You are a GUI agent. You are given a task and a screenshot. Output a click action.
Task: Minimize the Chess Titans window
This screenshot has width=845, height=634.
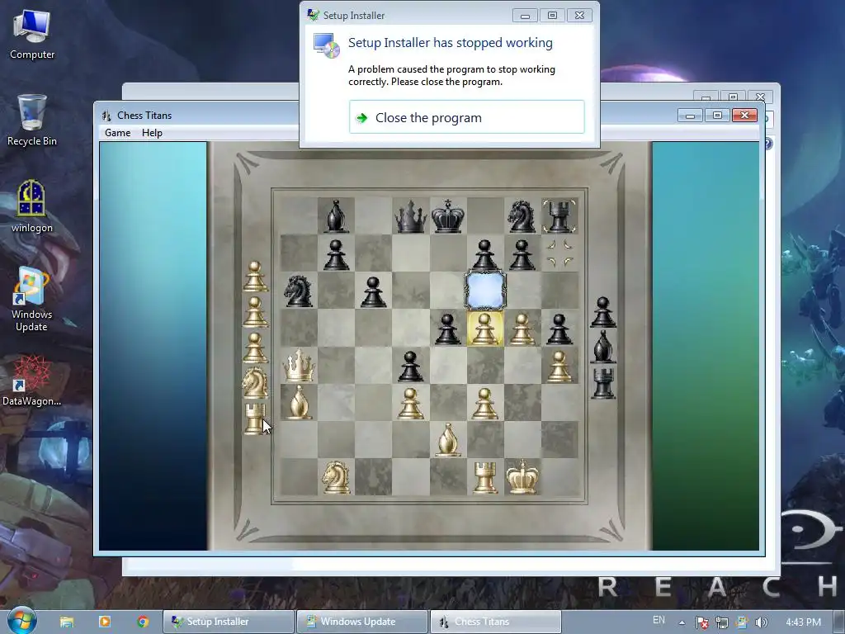click(x=690, y=115)
